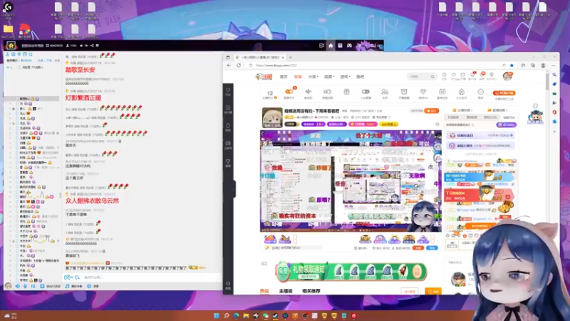
Task: Click the streamer avatar thumbnail beside the title
Action: (272, 118)
